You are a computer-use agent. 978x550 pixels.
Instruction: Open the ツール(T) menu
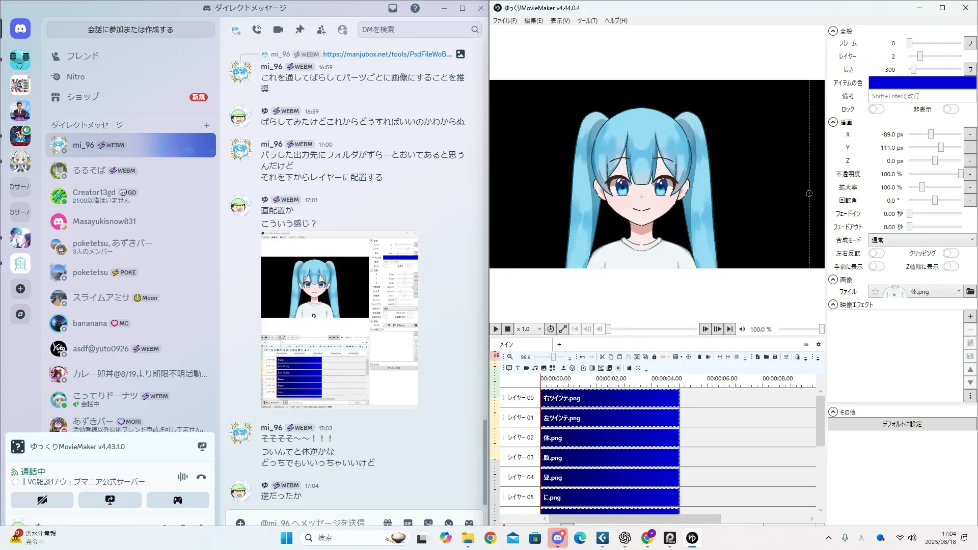click(587, 21)
